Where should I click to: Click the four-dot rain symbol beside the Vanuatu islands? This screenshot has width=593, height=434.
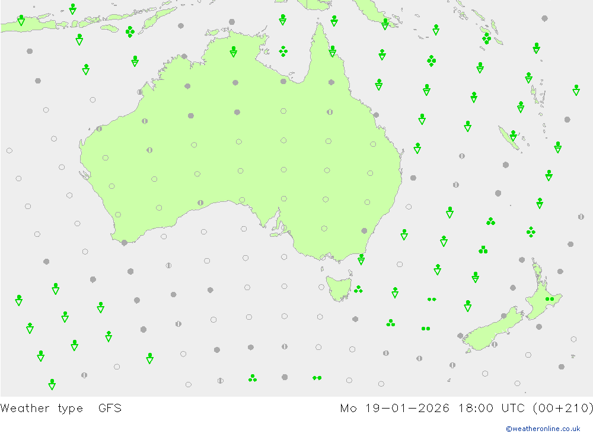point(486,38)
